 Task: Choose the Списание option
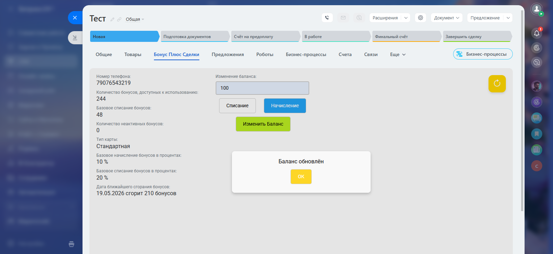point(237,106)
